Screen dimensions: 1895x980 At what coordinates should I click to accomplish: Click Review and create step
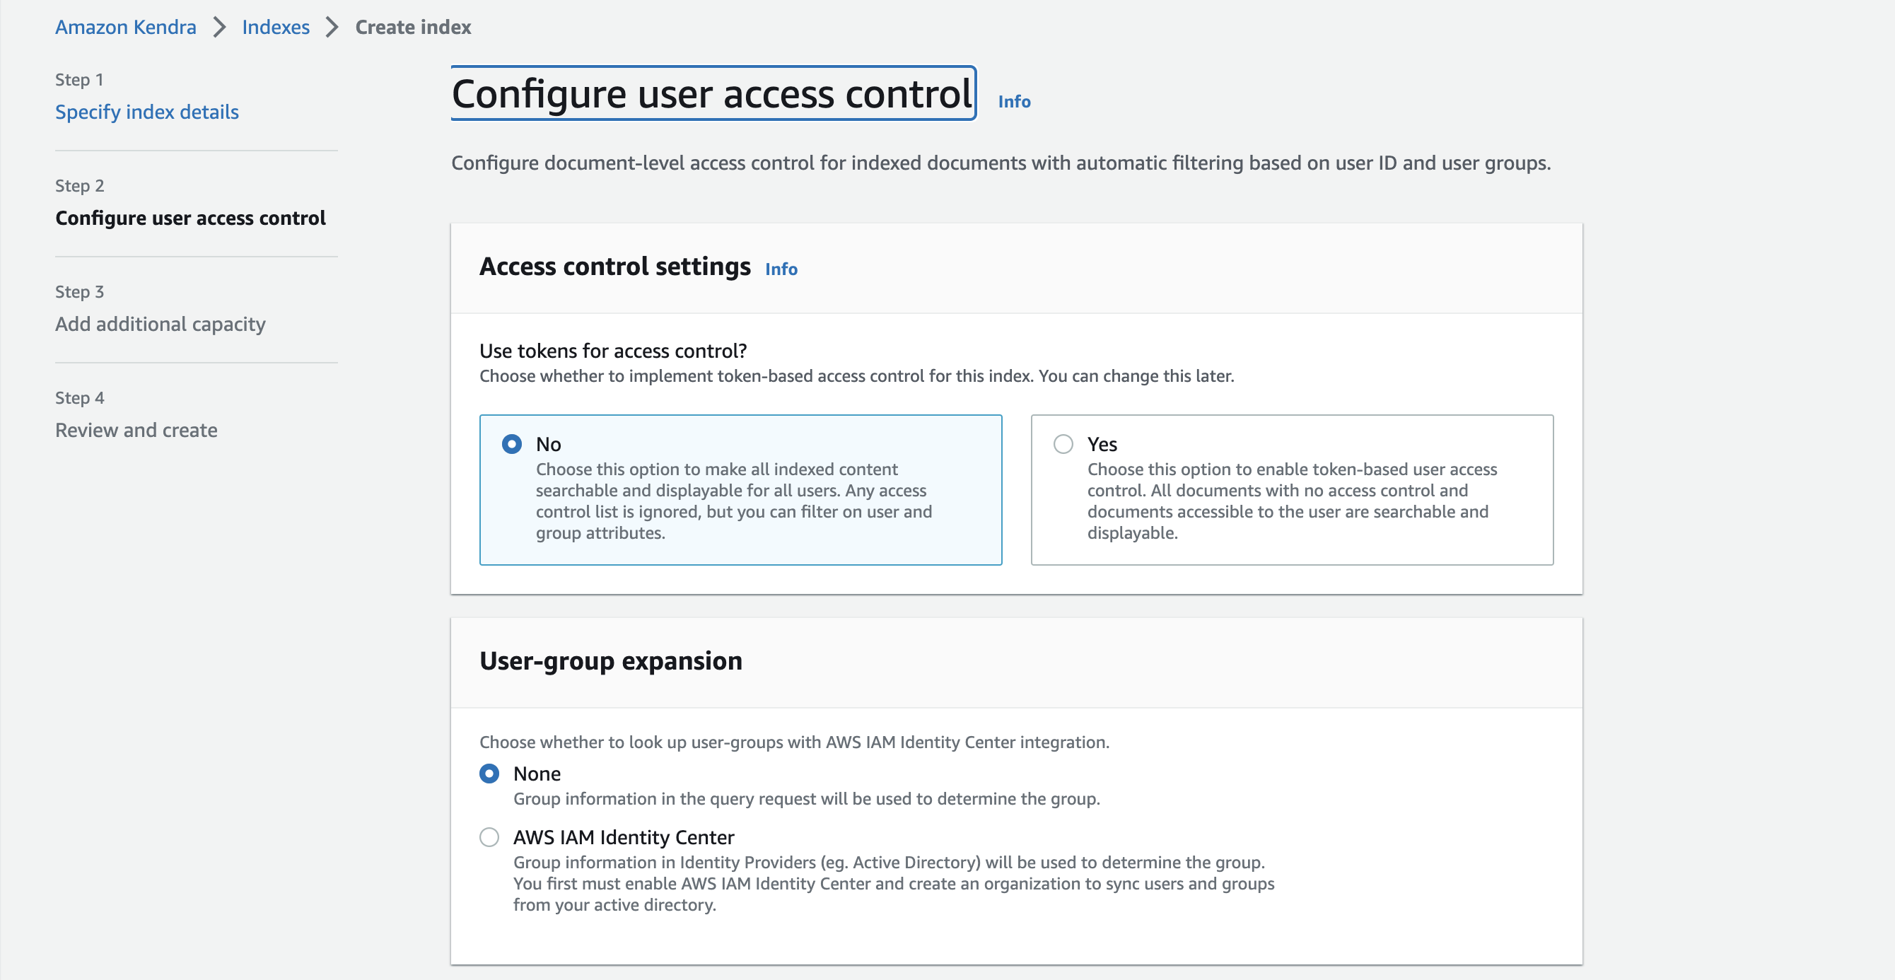coord(136,430)
